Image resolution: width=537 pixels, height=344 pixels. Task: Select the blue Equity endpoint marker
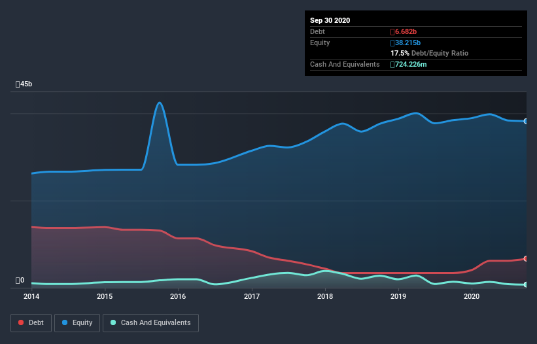(526, 121)
